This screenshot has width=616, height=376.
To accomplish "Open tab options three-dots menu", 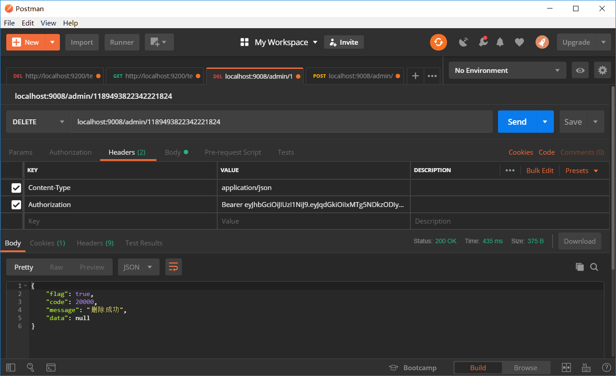I will [x=432, y=76].
